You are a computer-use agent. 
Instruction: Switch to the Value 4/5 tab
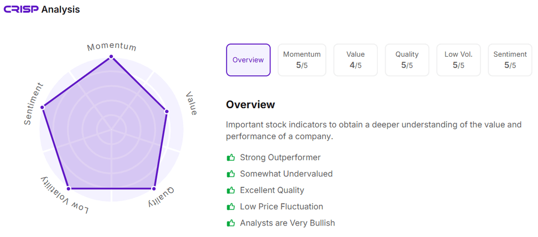click(x=355, y=60)
